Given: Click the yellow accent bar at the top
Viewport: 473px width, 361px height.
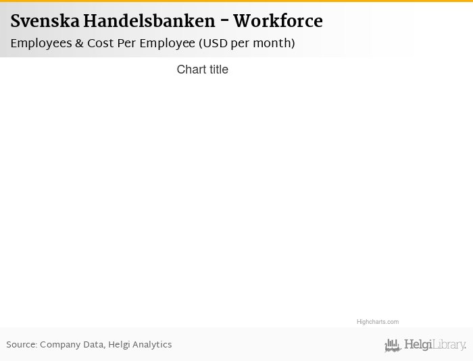Looking at the screenshot, I should (x=236, y=1).
